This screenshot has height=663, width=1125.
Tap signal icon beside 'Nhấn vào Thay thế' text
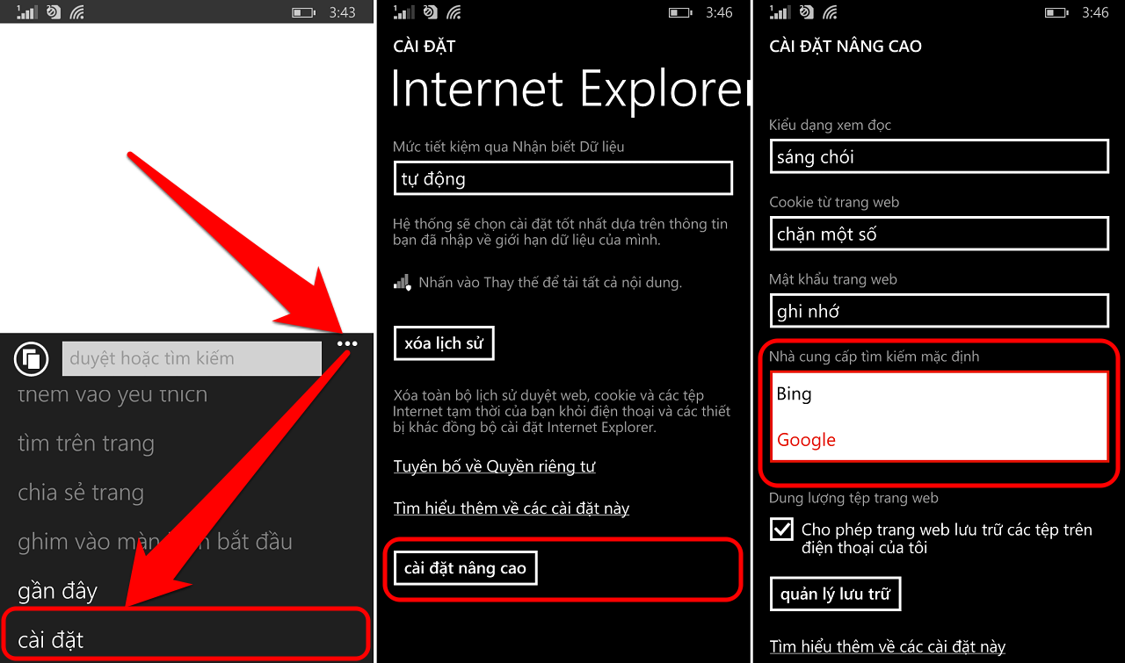(x=403, y=282)
